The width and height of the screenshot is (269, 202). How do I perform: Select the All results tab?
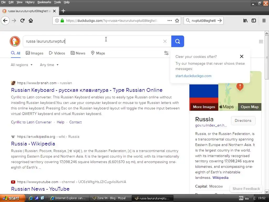click(x=15, y=53)
